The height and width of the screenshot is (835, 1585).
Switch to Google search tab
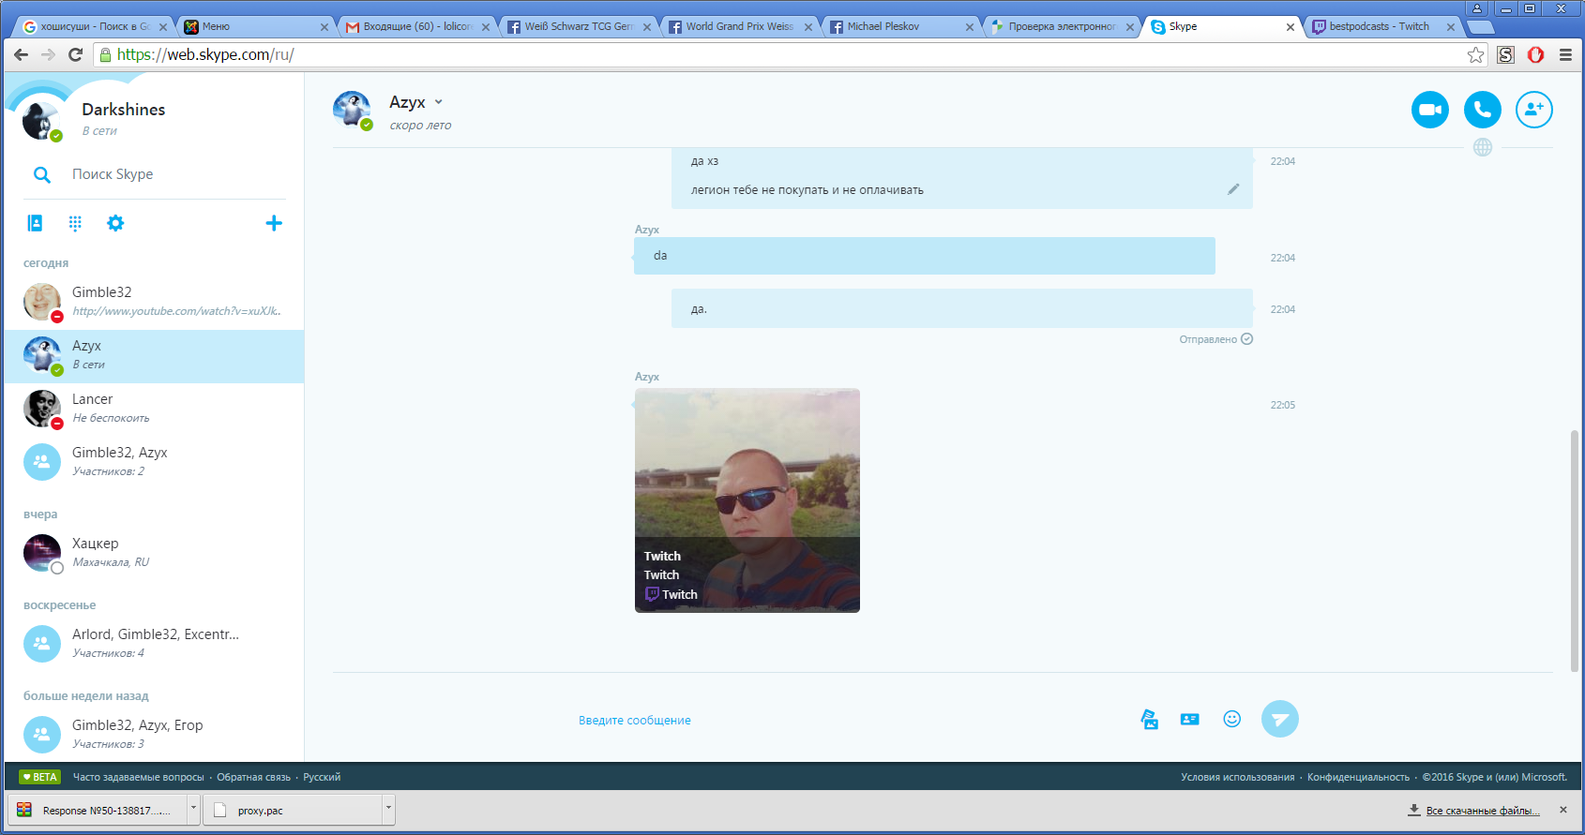point(94,26)
